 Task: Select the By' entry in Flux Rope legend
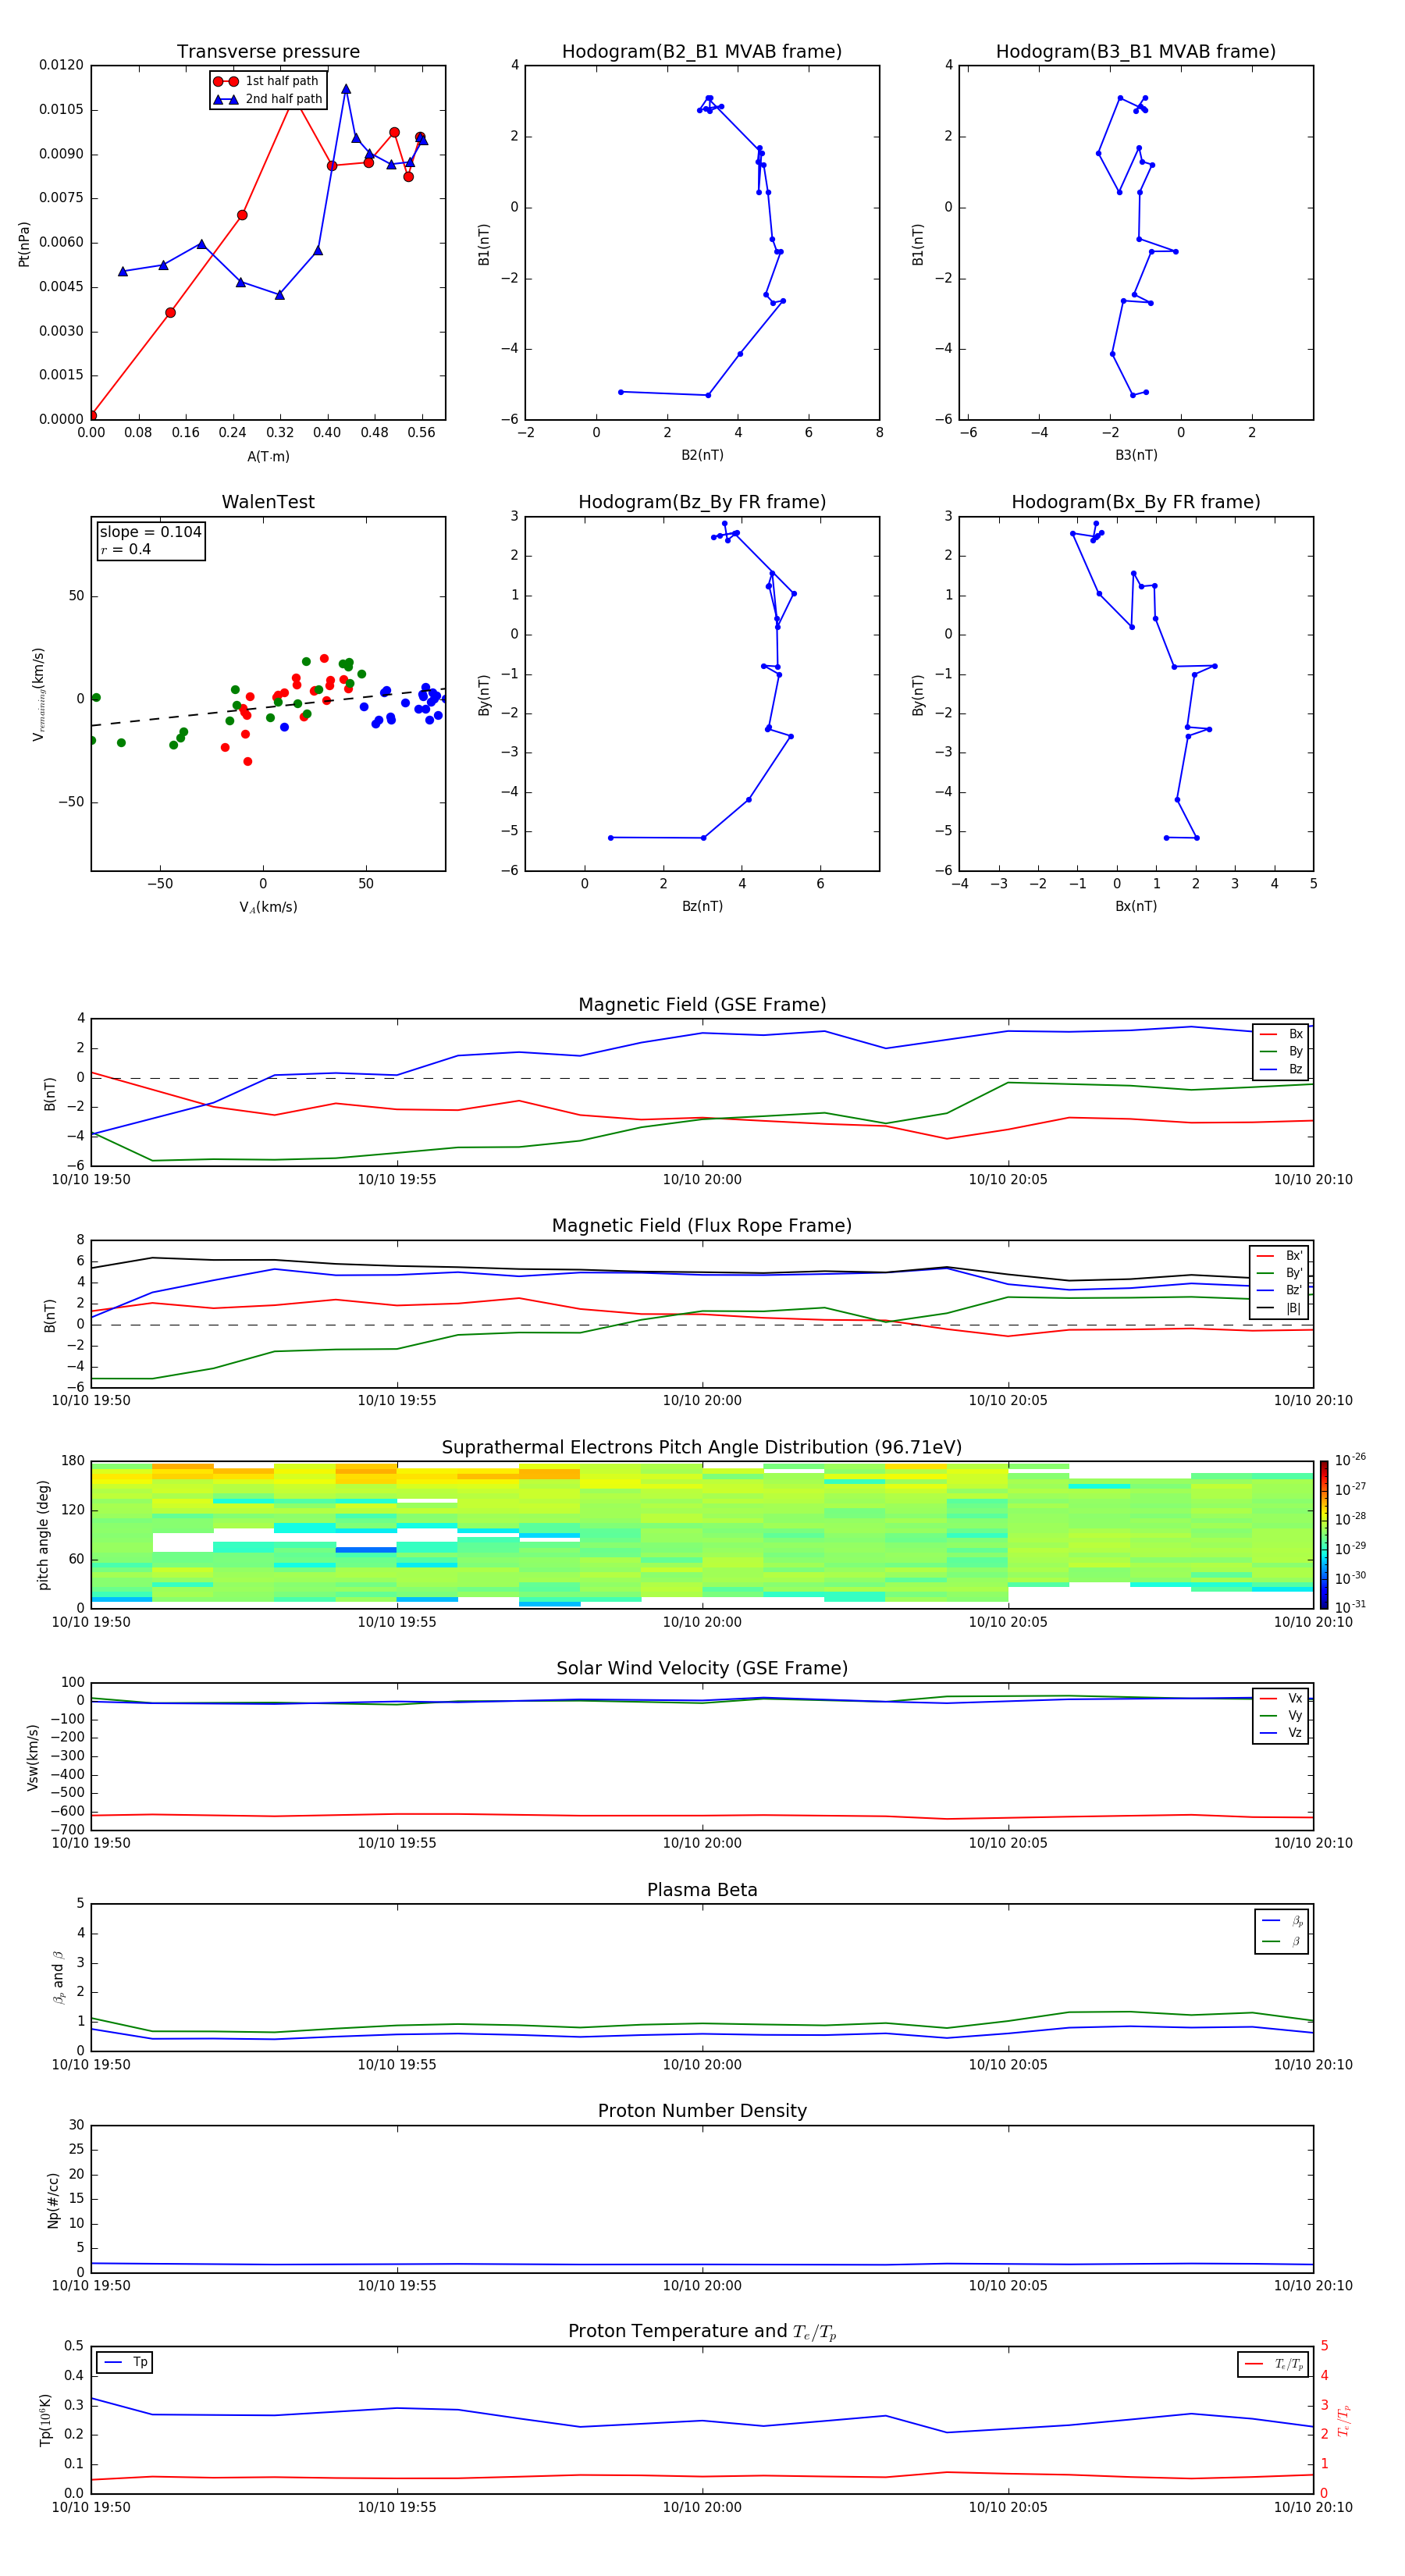click(1280, 1273)
